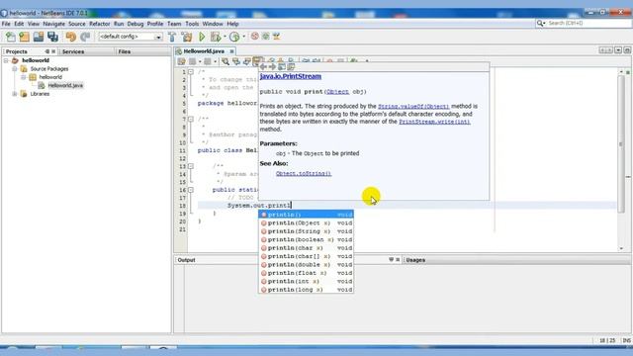Choose println(boolean x) completion
The width and height of the screenshot is (633, 356).
tap(306, 239)
